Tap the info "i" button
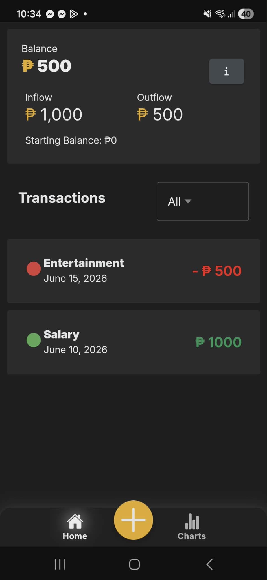This screenshot has width=267, height=580. tap(226, 71)
